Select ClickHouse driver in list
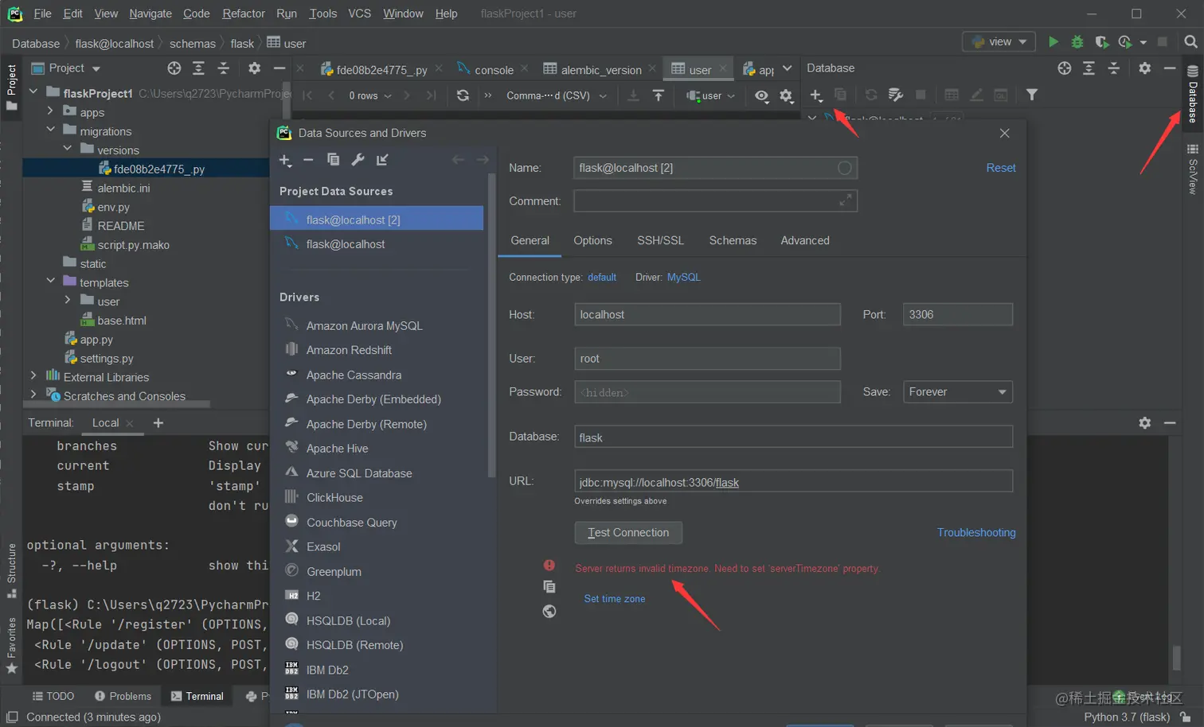1204x727 pixels. click(x=334, y=498)
